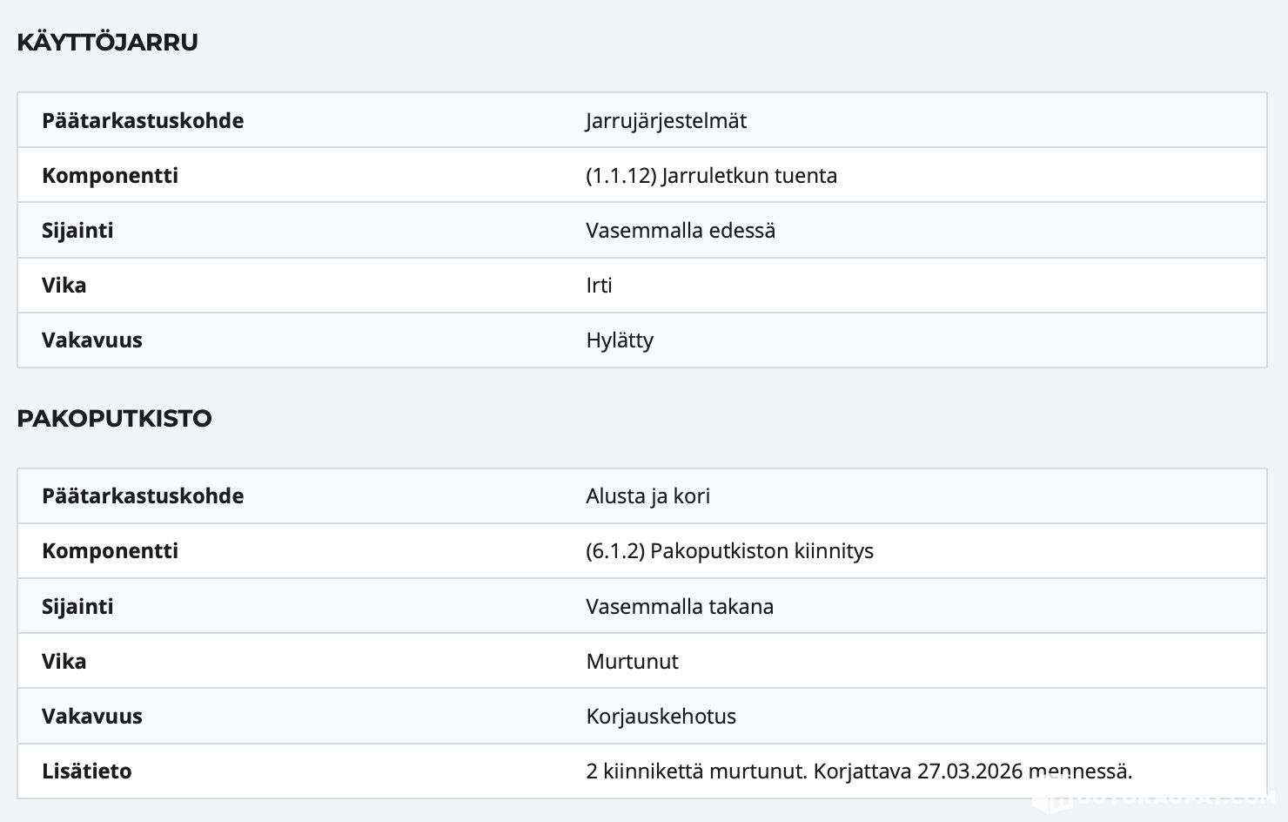
Task: Click the Komponentti label in the Pakoputkisto table
Action: pyautogui.click(x=110, y=550)
